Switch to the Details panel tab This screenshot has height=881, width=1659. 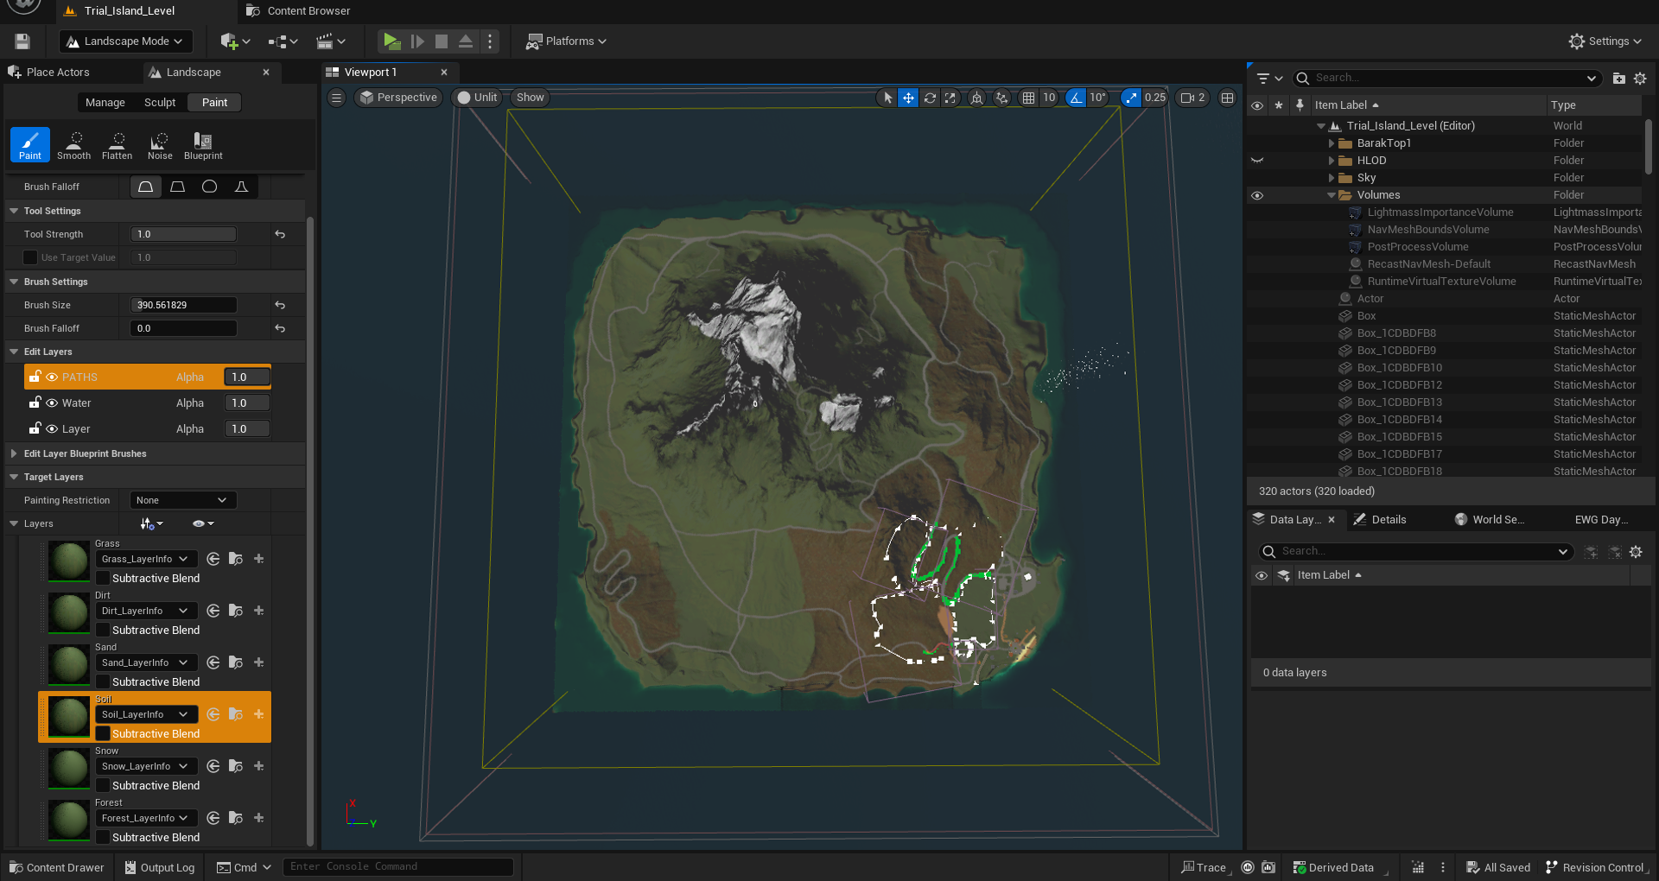[1388, 519]
